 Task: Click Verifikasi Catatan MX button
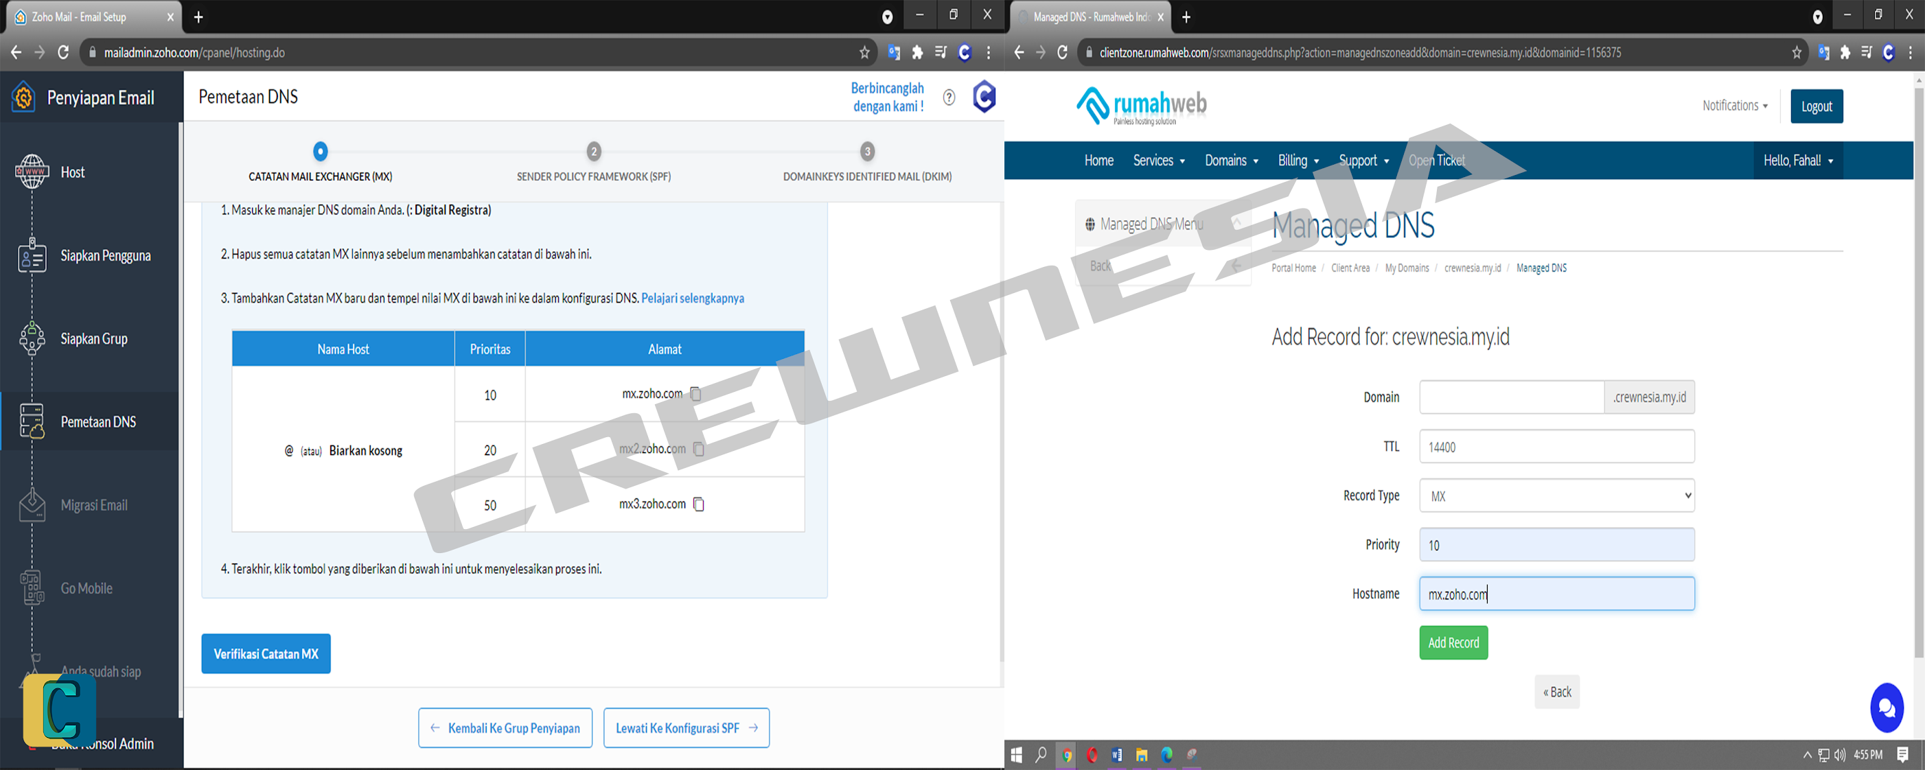tap(266, 654)
